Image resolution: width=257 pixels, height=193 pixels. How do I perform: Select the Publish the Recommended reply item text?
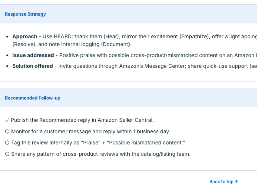[82, 120]
